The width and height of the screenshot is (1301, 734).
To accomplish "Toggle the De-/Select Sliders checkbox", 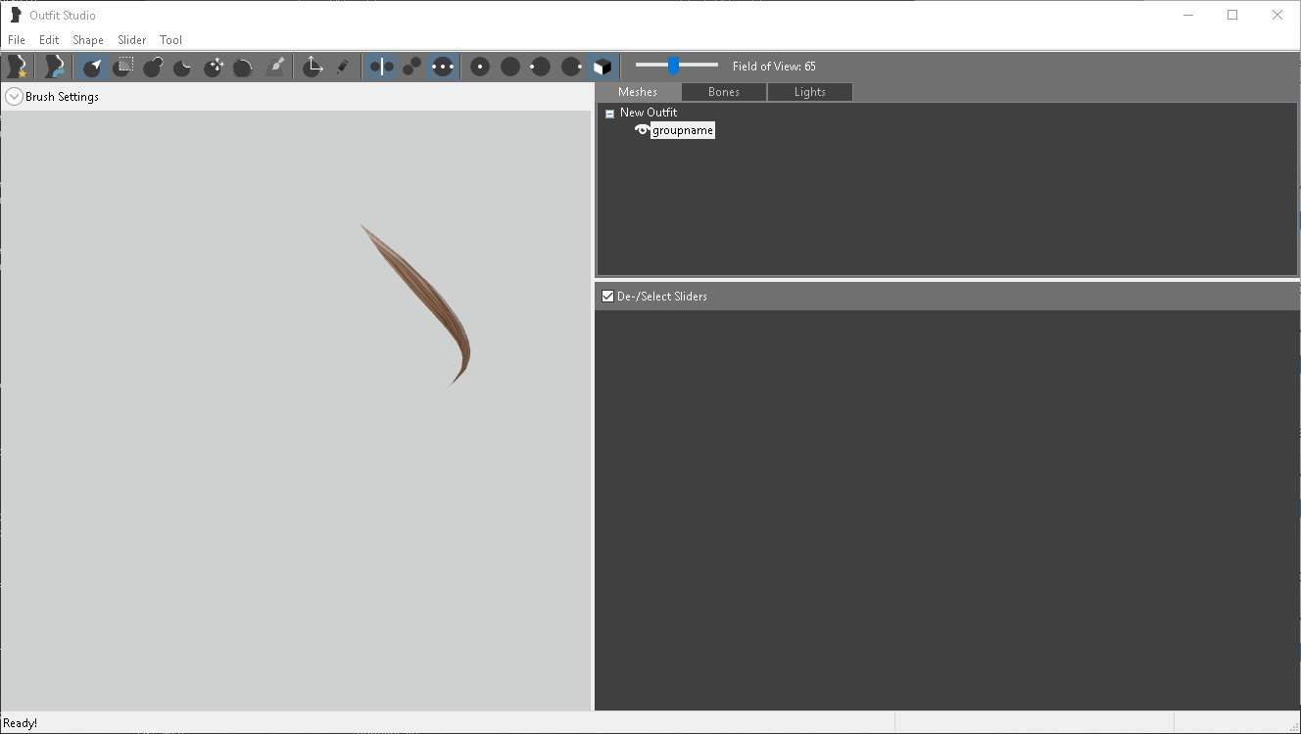I will point(607,296).
